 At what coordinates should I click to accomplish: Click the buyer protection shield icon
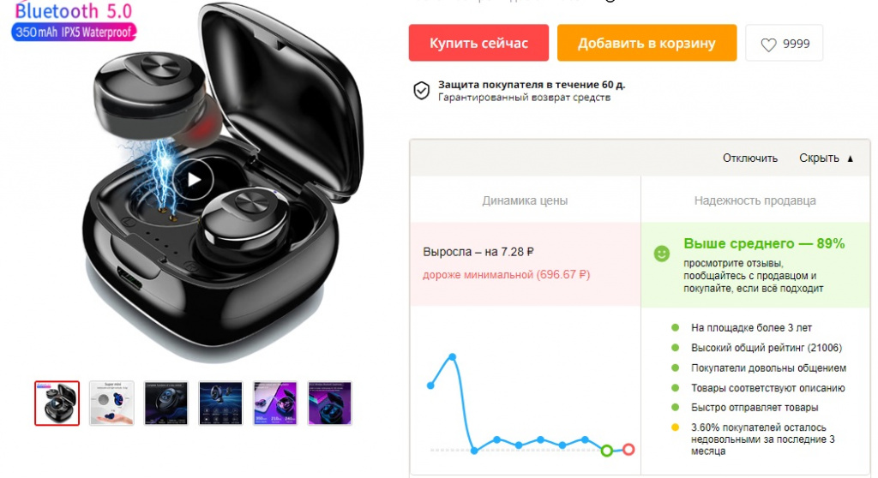(x=421, y=90)
